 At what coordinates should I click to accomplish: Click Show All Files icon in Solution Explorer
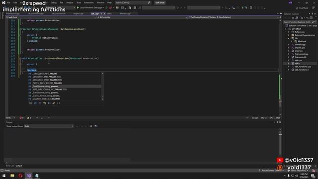click(311, 18)
